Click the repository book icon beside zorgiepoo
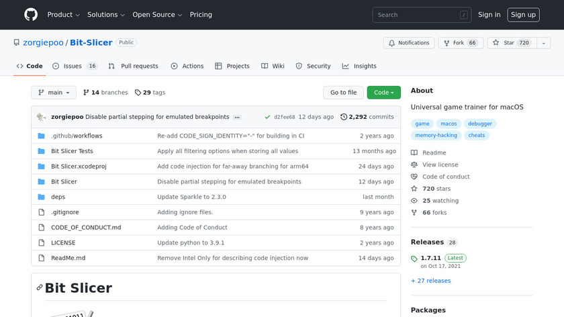The width and height of the screenshot is (564, 317). (x=17, y=42)
